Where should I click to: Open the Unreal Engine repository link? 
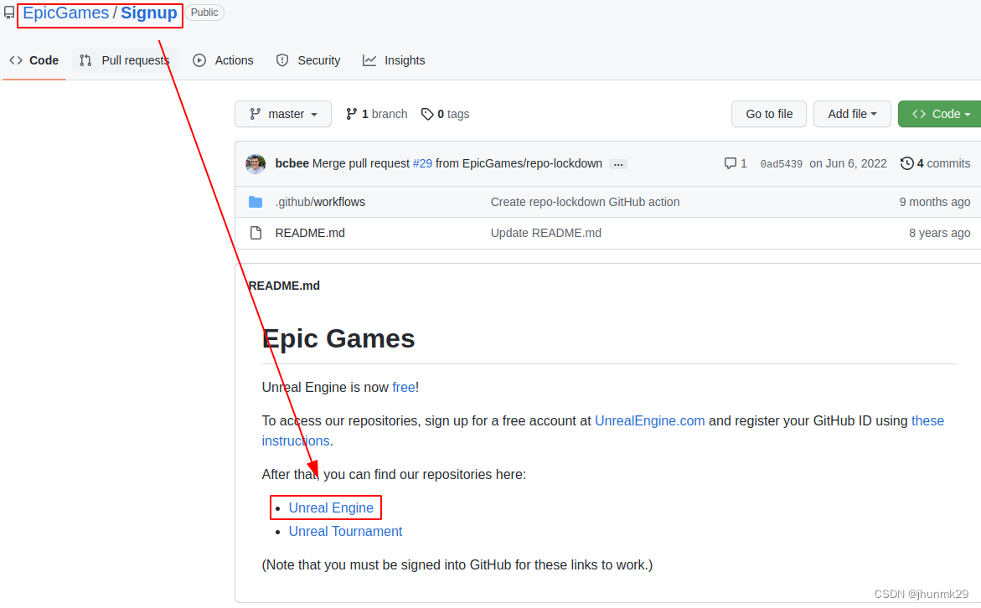coord(331,508)
